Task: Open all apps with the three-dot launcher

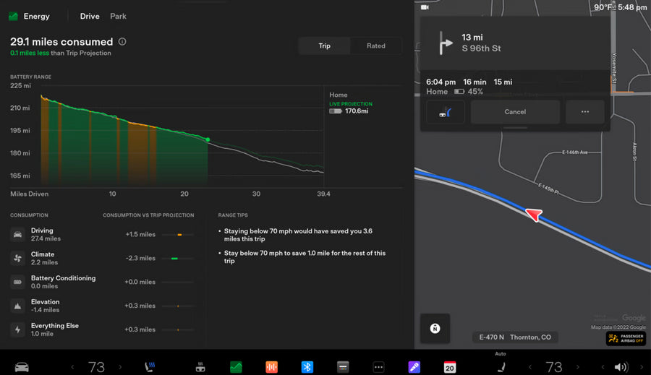Action: [378, 367]
